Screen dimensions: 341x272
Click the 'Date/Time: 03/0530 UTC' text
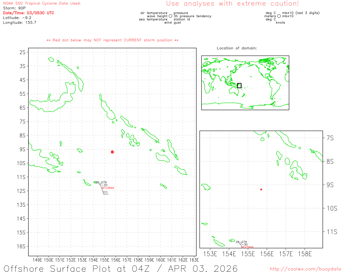point(29,13)
